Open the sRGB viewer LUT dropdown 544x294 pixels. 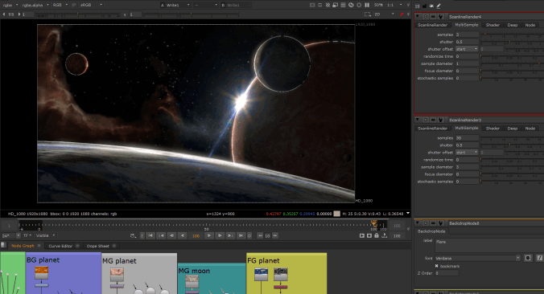pos(91,5)
